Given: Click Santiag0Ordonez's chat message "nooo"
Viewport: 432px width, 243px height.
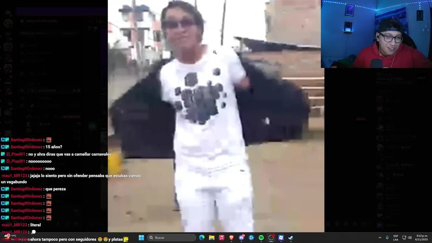Looking at the screenshot, I should click(50, 168).
